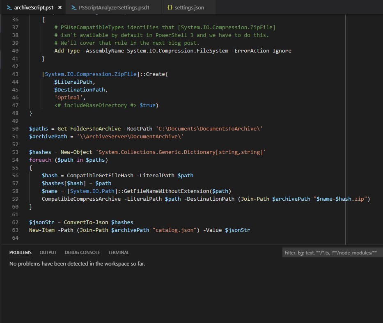
Task: Click the "catalog.json" string on line 63
Action: (174, 230)
